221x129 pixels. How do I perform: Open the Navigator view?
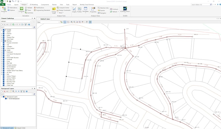(102, 13)
